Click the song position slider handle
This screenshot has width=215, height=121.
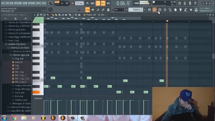coord(79,10)
